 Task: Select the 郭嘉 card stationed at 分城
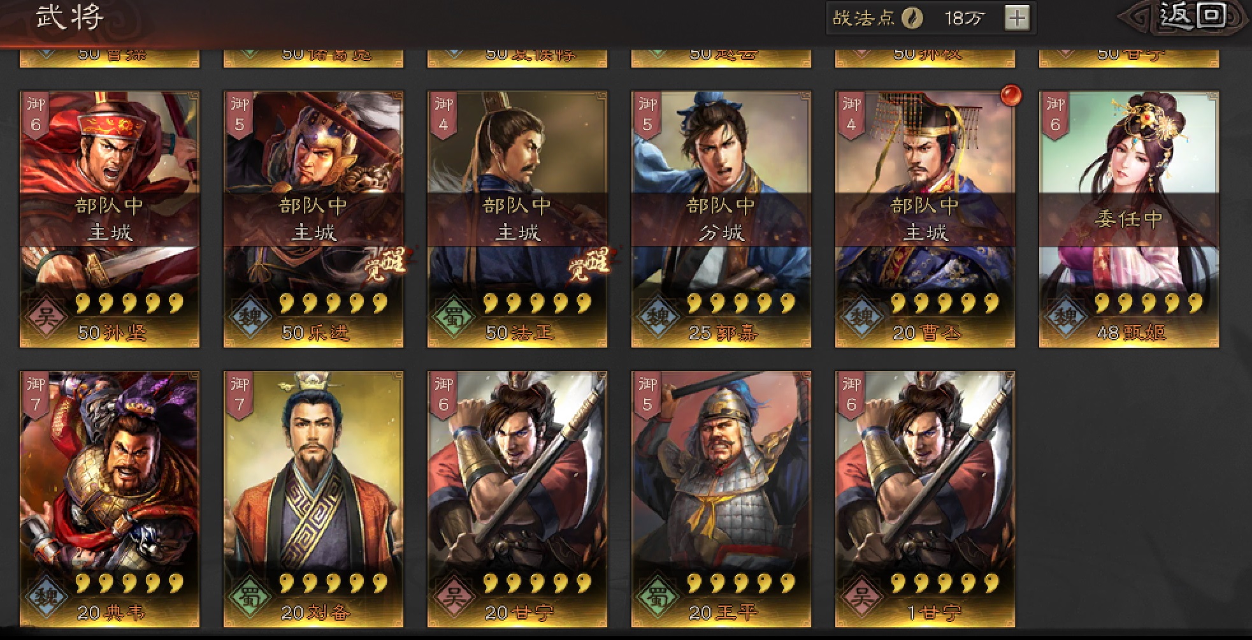[x=721, y=219]
